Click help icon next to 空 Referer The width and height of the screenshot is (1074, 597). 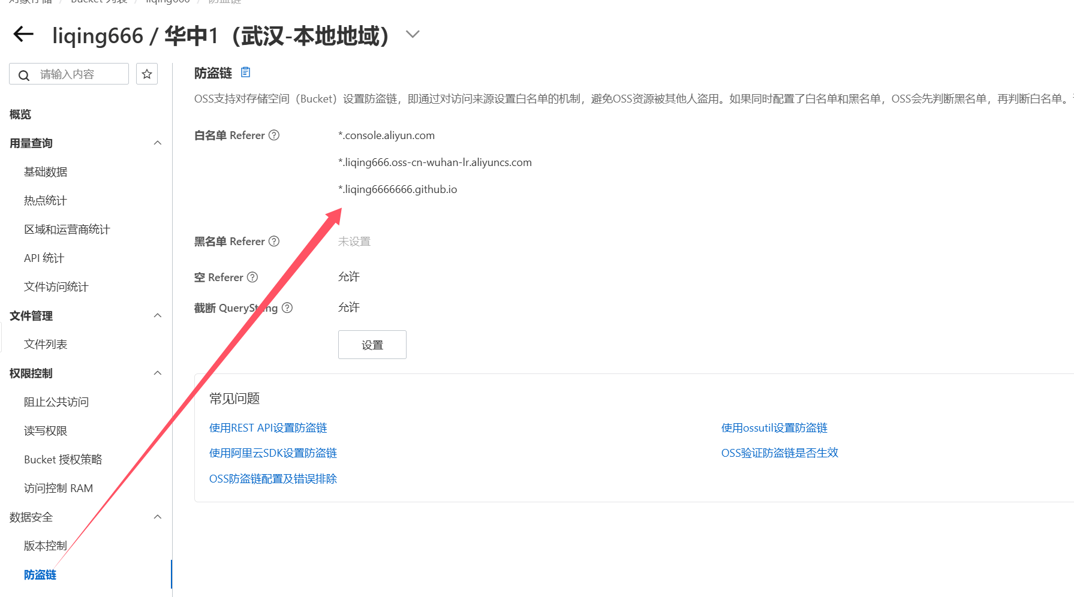[x=252, y=278]
